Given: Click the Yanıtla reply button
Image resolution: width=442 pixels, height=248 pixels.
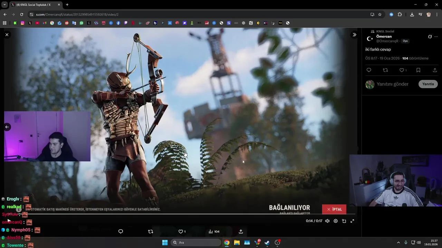Looking at the screenshot, I should 428,84.
